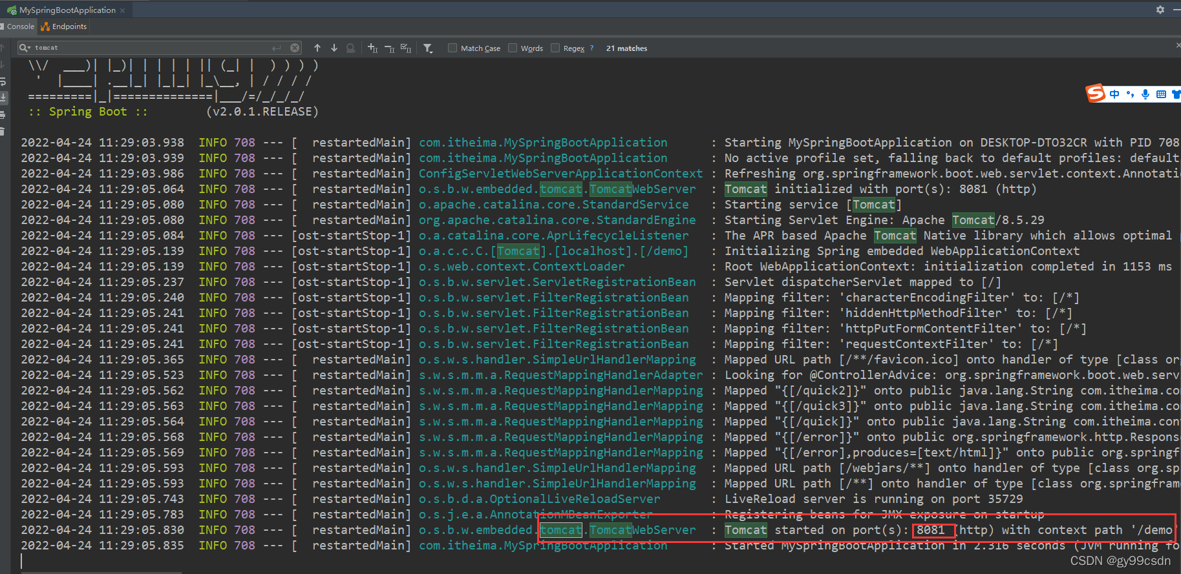The width and height of the screenshot is (1181, 574).
Task: Click the o.s.w.s.handler.SimpleUrlHandlerMapping favicon line
Action: click(x=557, y=360)
